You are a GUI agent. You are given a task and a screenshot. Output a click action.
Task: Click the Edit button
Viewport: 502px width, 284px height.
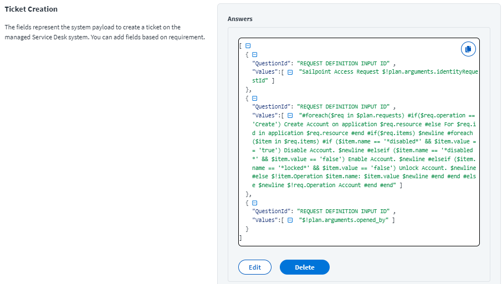[x=254, y=267]
